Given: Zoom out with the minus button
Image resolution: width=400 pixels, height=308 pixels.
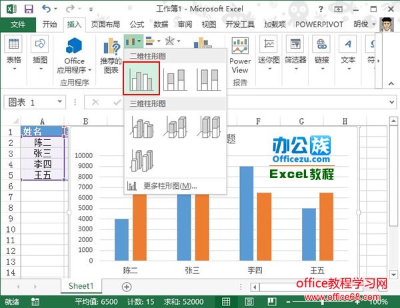Looking at the screenshot, I should [x=288, y=302].
